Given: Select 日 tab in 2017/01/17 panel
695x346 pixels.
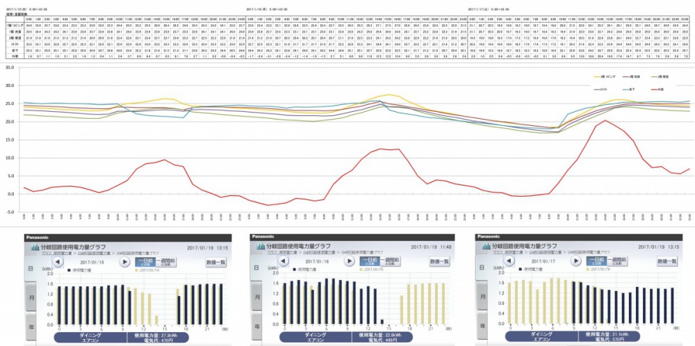Looking at the screenshot, I should coord(482,267).
